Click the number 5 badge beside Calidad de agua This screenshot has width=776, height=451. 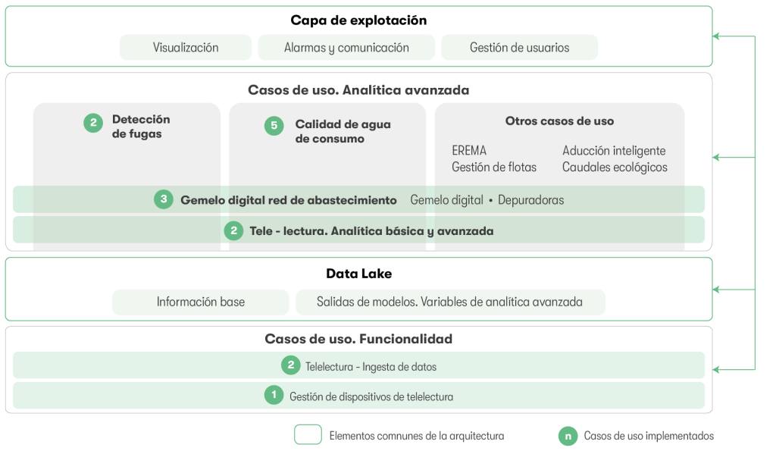tap(274, 126)
